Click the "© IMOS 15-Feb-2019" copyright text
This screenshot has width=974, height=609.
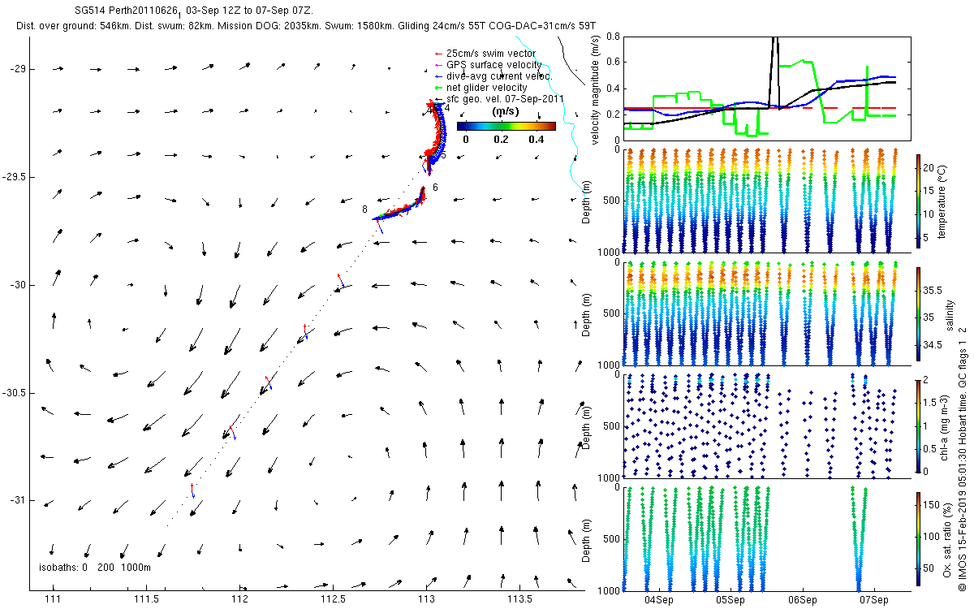point(962,539)
